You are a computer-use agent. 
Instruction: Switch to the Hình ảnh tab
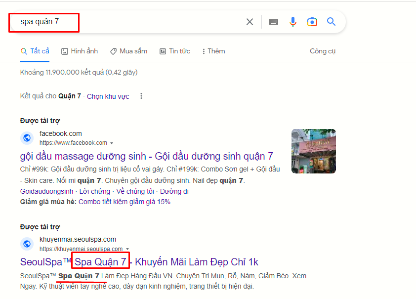pos(80,51)
